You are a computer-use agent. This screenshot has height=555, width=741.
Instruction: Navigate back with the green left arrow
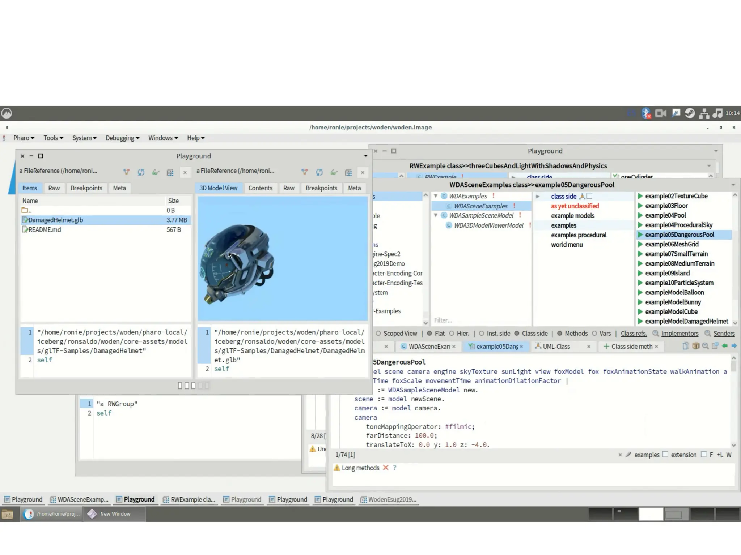point(725,346)
